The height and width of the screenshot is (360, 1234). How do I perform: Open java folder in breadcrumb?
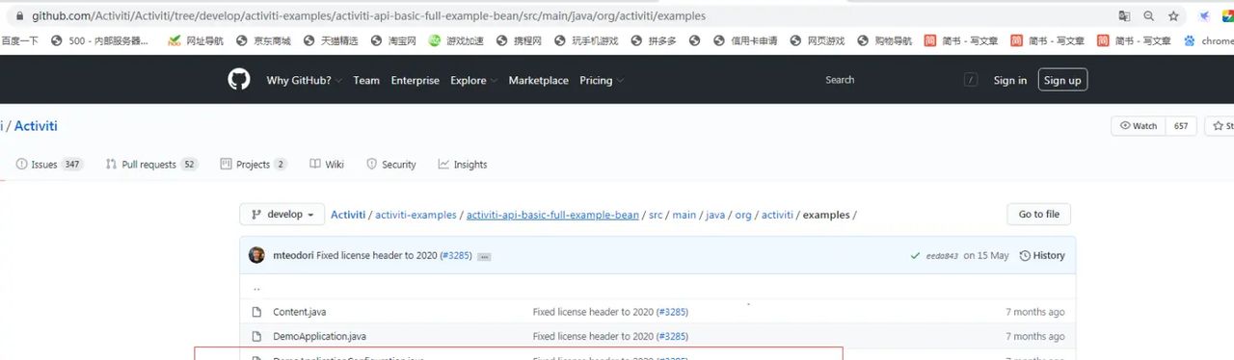[x=715, y=215]
